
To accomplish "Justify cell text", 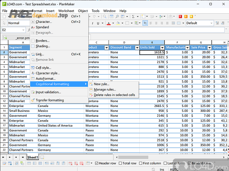I will tap(167, 23).
